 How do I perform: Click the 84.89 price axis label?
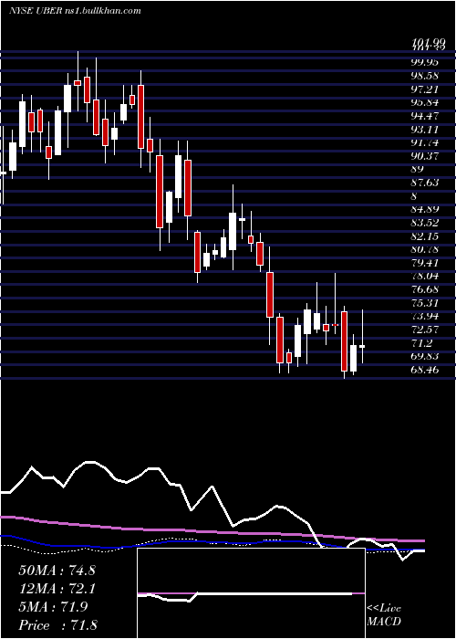(425, 209)
